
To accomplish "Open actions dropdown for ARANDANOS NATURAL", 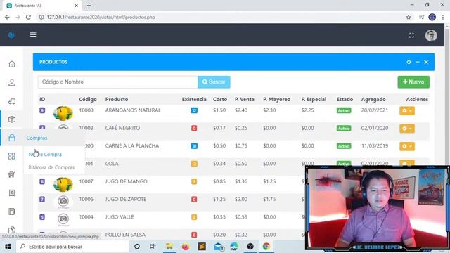I will click(407, 111).
